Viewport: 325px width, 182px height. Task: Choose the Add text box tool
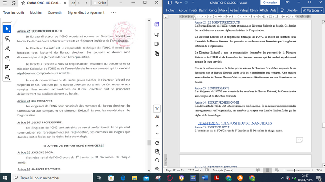pyautogui.click(x=7, y=67)
